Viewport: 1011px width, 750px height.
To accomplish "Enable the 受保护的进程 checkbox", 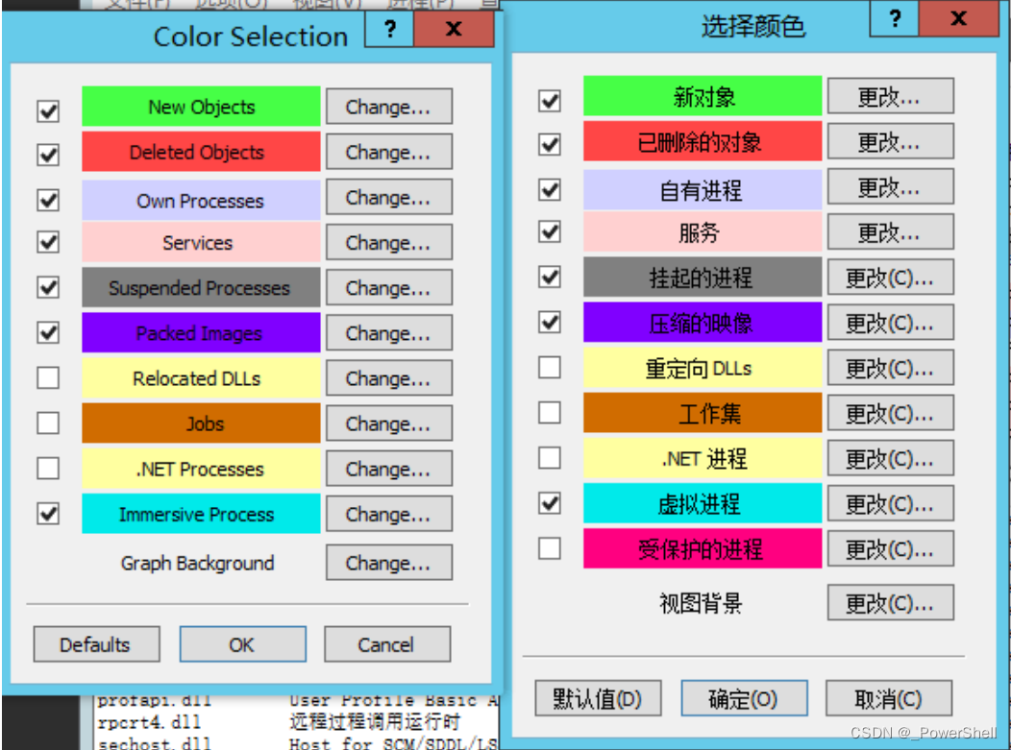I will point(550,549).
